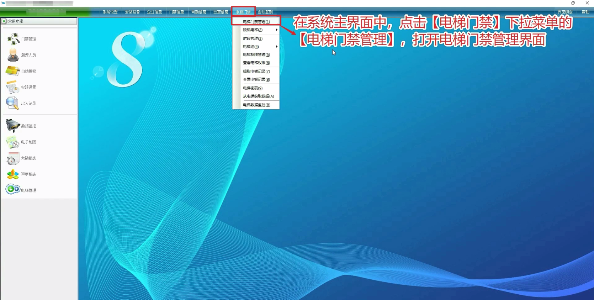
Task: Select 电梯数据监控(B) menu entry
Action: click(x=256, y=105)
